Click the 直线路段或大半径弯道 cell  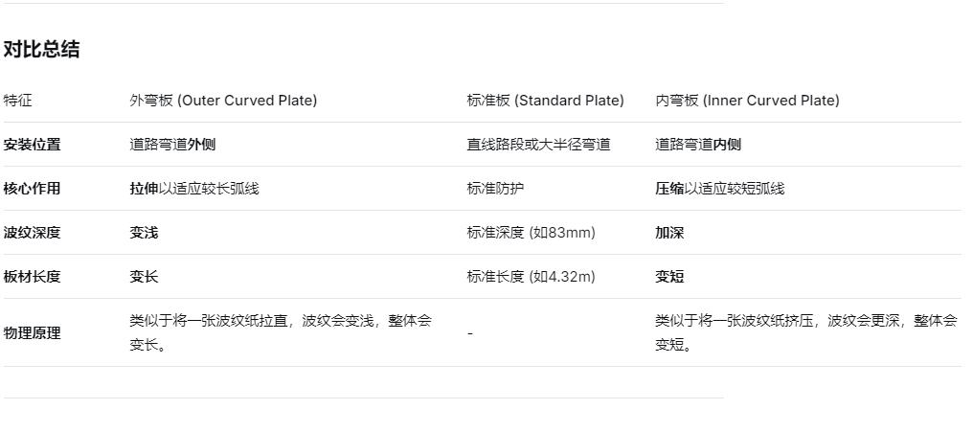click(x=538, y=145)
